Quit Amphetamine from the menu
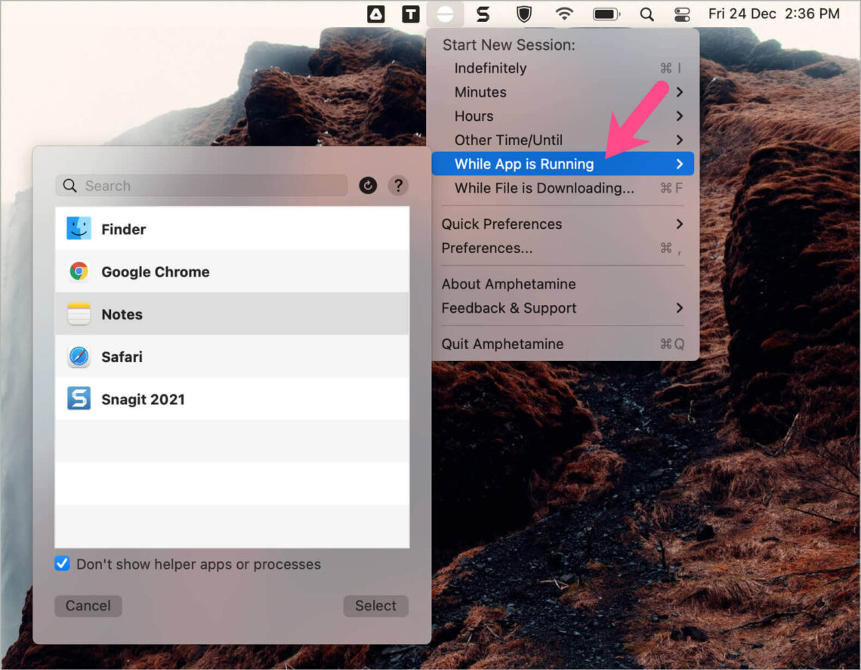 501,344
